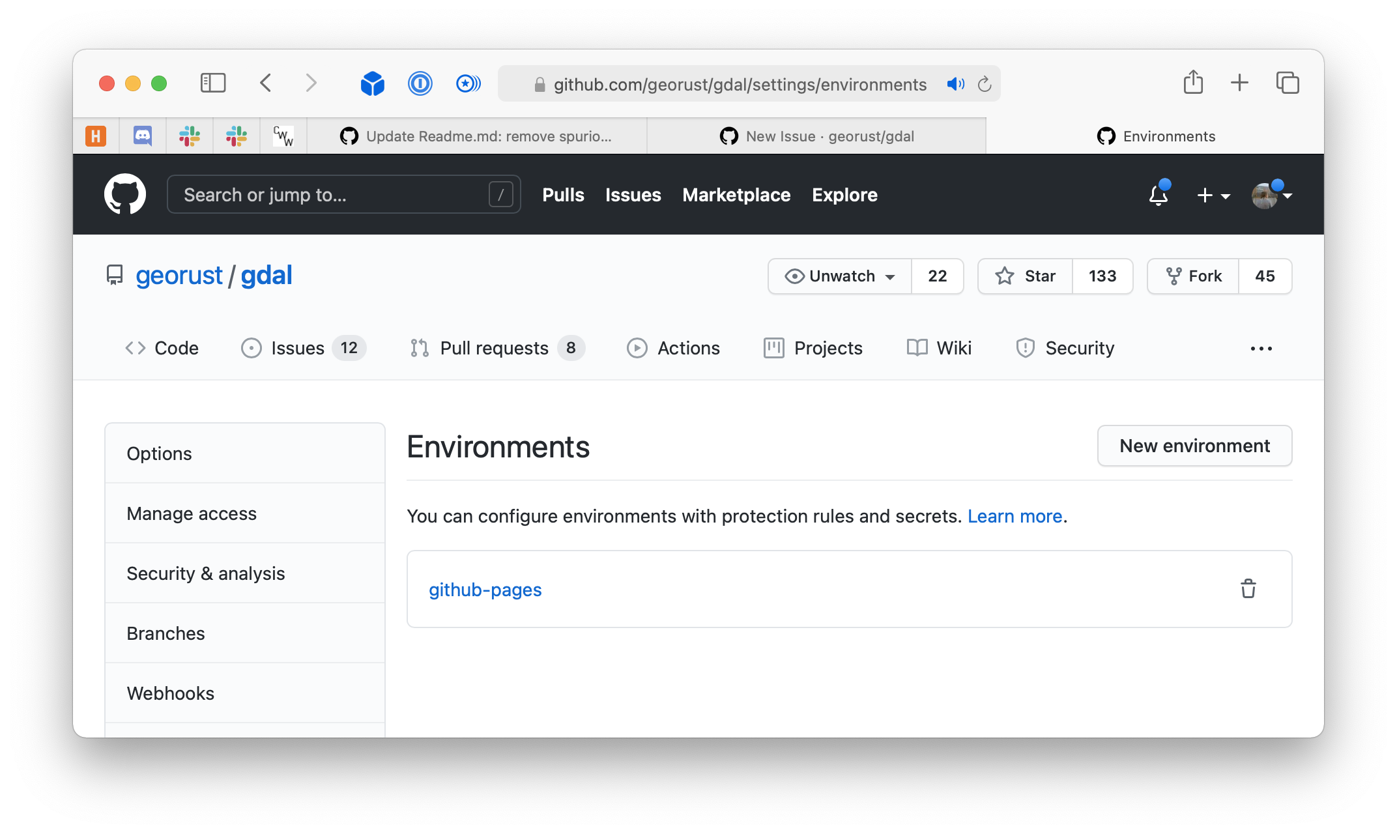Viewport: 1397px width, 834px height.
Task: Open the 1Password extension icon in toolbar
Action: (420, 83)
